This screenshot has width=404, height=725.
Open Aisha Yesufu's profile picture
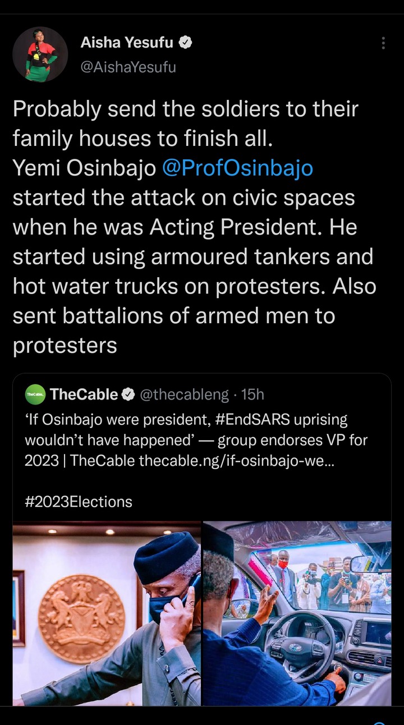coord(40,54)
